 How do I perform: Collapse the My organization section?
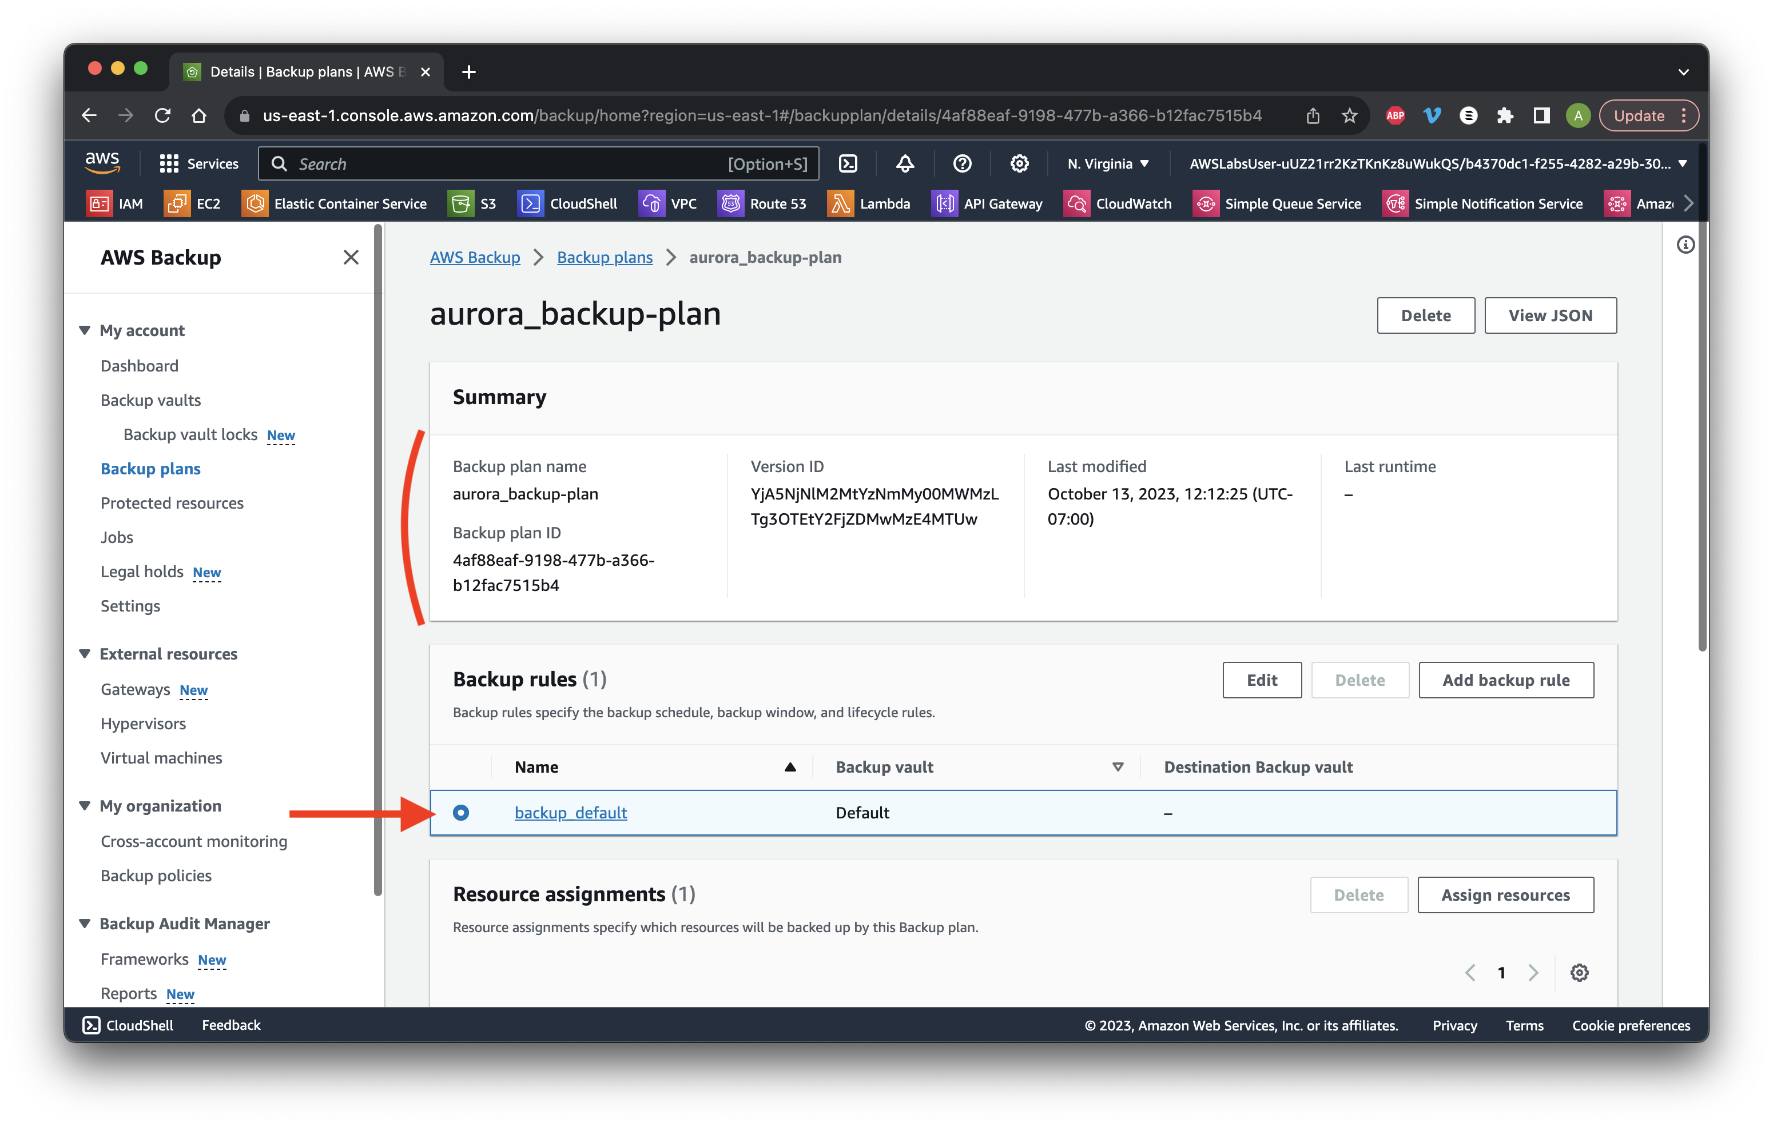85,805
